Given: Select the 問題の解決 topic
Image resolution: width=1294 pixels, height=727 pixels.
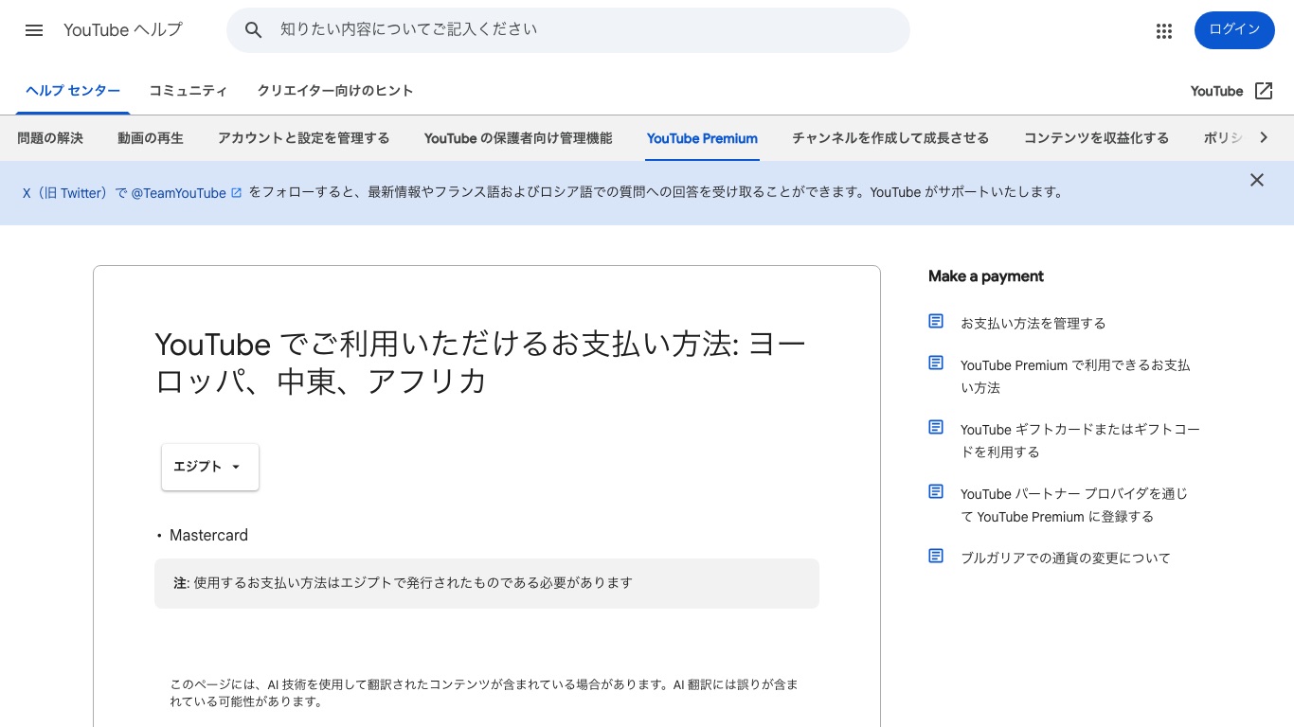Looking at the screenshot, I should [50, 138].
